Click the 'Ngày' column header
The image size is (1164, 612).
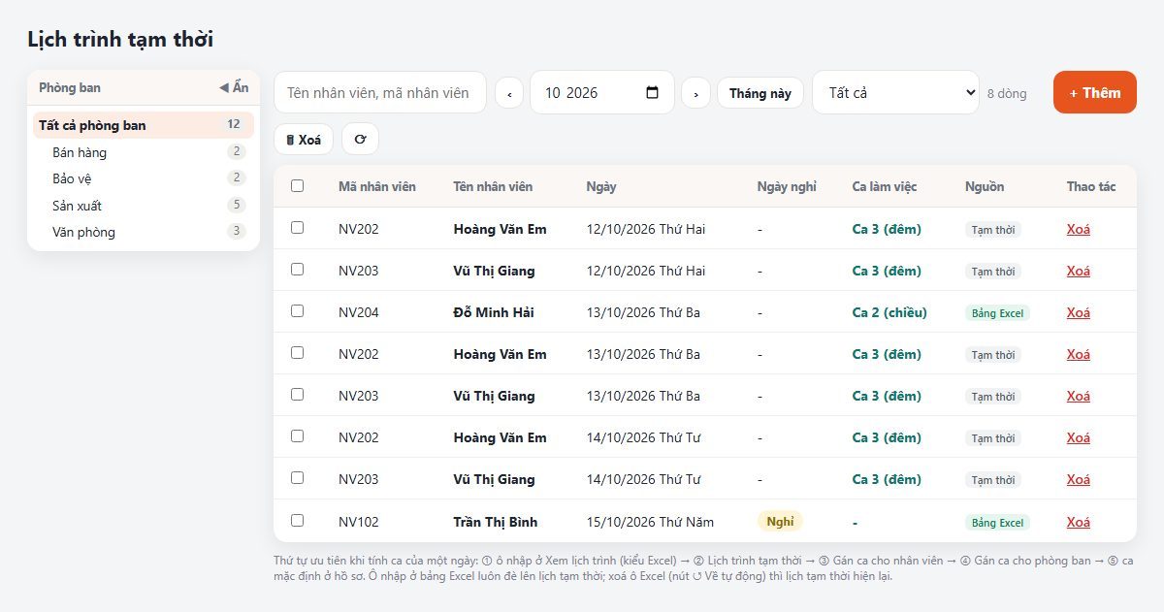[x=601, y=186]
